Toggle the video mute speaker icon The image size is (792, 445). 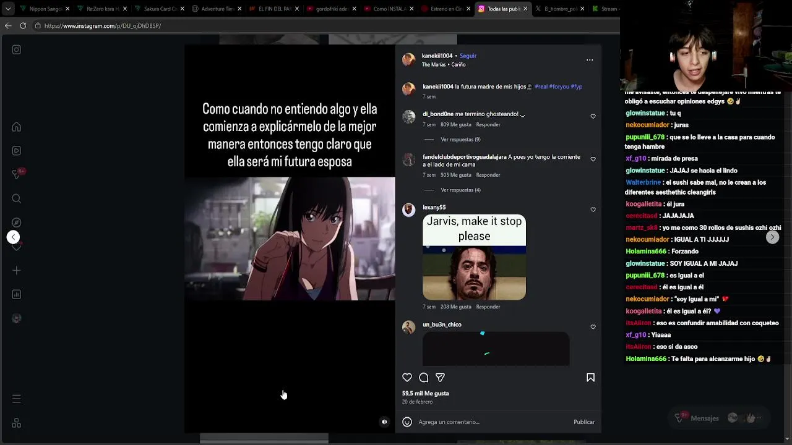[x=384, y=422]
